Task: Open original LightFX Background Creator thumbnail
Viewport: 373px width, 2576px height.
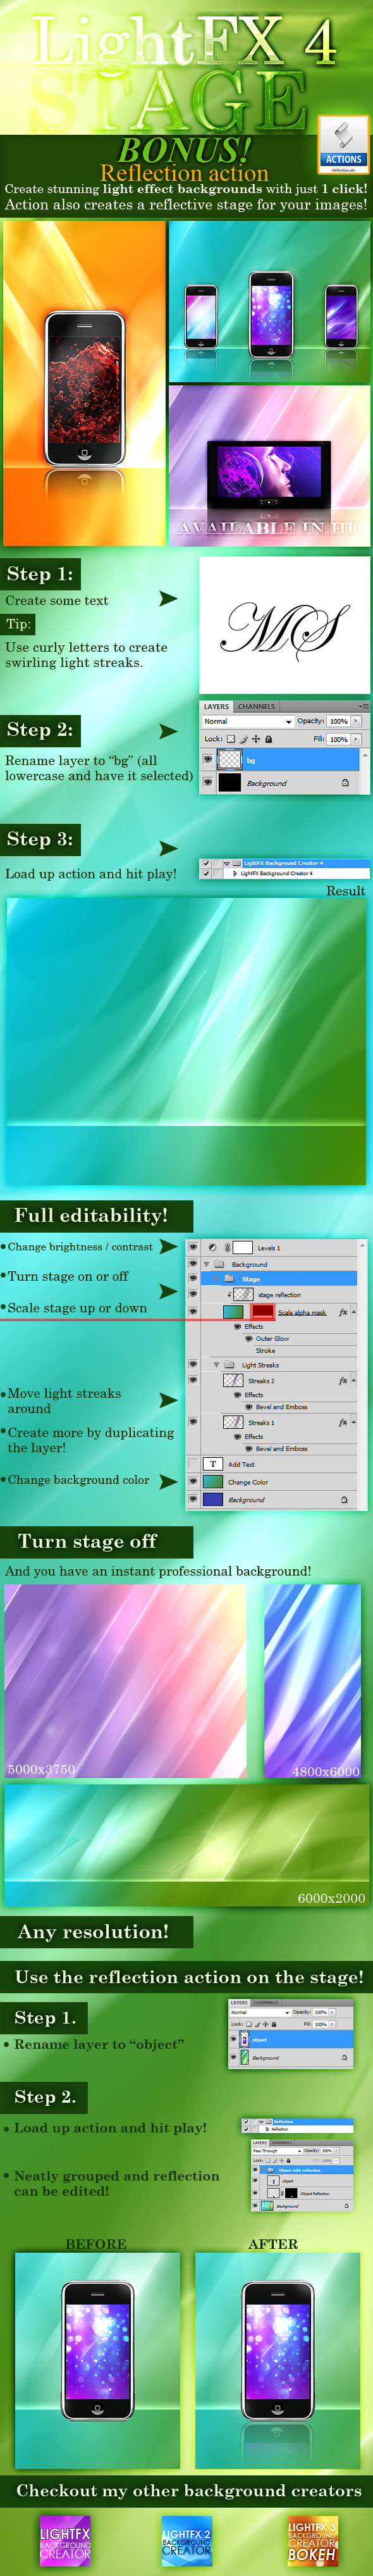Action: [x=66, y=2541]
